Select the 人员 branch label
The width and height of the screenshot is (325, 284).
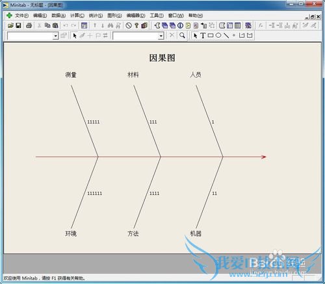196,75
